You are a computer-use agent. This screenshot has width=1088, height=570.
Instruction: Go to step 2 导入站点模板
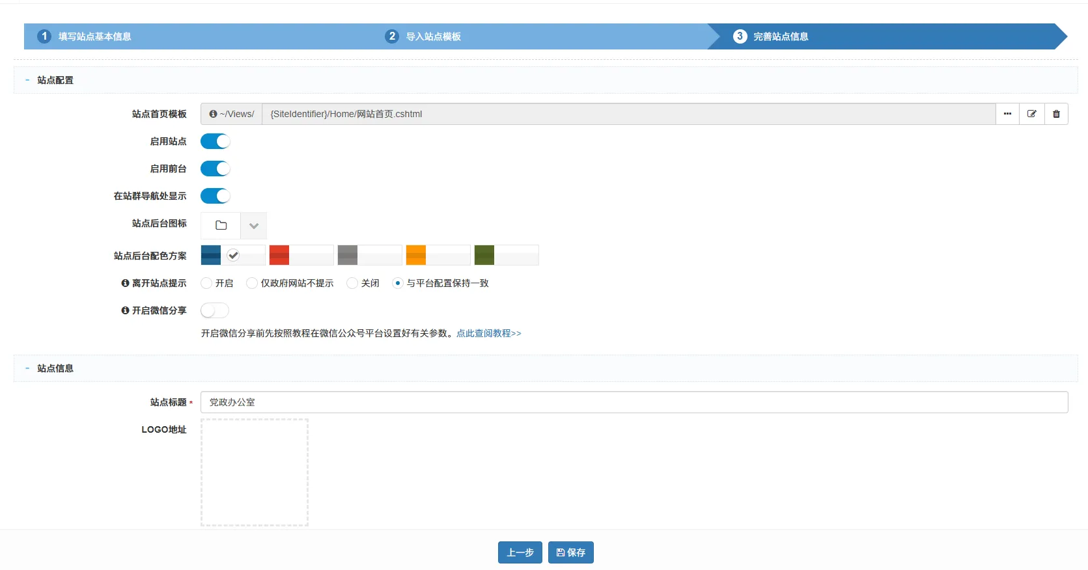[433, 36]
